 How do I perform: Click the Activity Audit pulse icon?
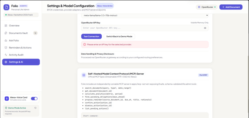[6, 55]
